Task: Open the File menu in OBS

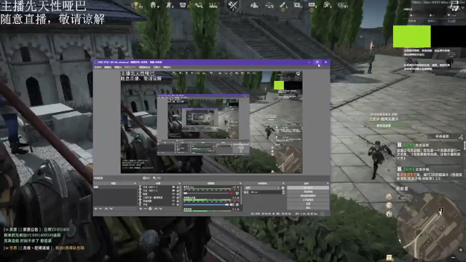Action: (x=98, y=68)
